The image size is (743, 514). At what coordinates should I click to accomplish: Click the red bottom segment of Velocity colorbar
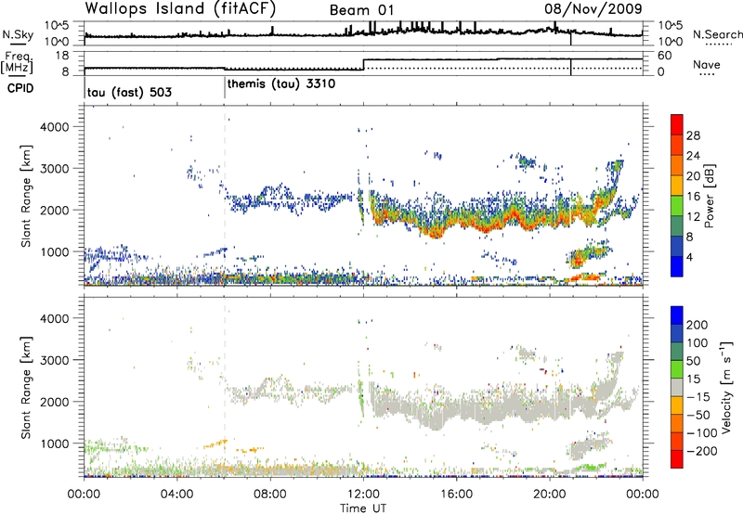[677, 459]
